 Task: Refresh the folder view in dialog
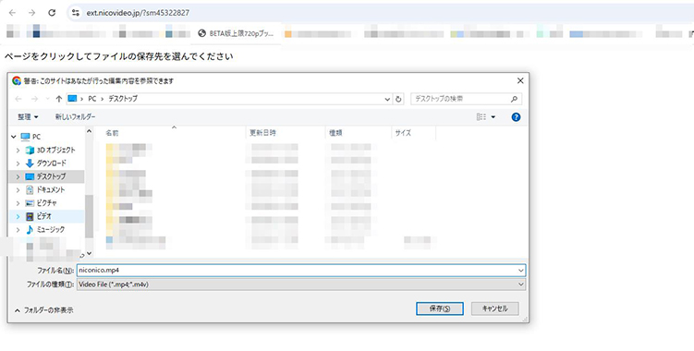(x=398, y=99)
